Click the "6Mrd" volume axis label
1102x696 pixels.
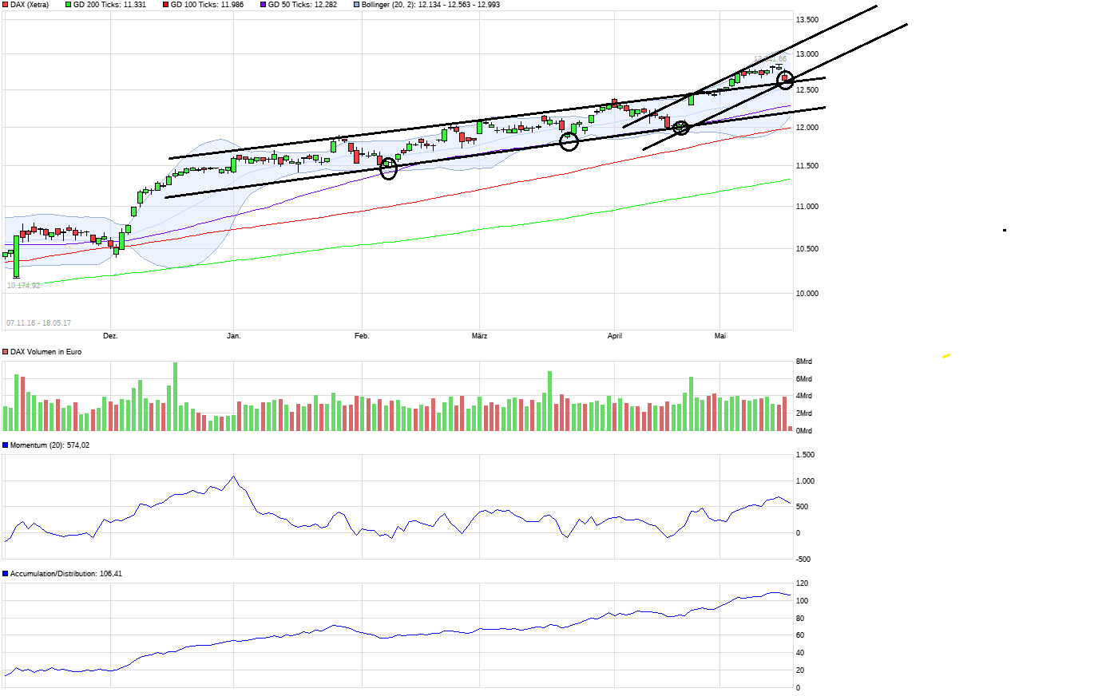click(x=804, y=379)
